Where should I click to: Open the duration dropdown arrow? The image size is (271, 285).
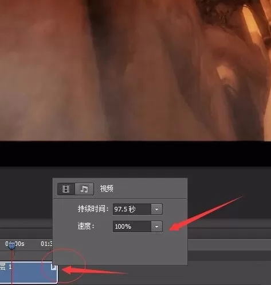tap(156, 209)
